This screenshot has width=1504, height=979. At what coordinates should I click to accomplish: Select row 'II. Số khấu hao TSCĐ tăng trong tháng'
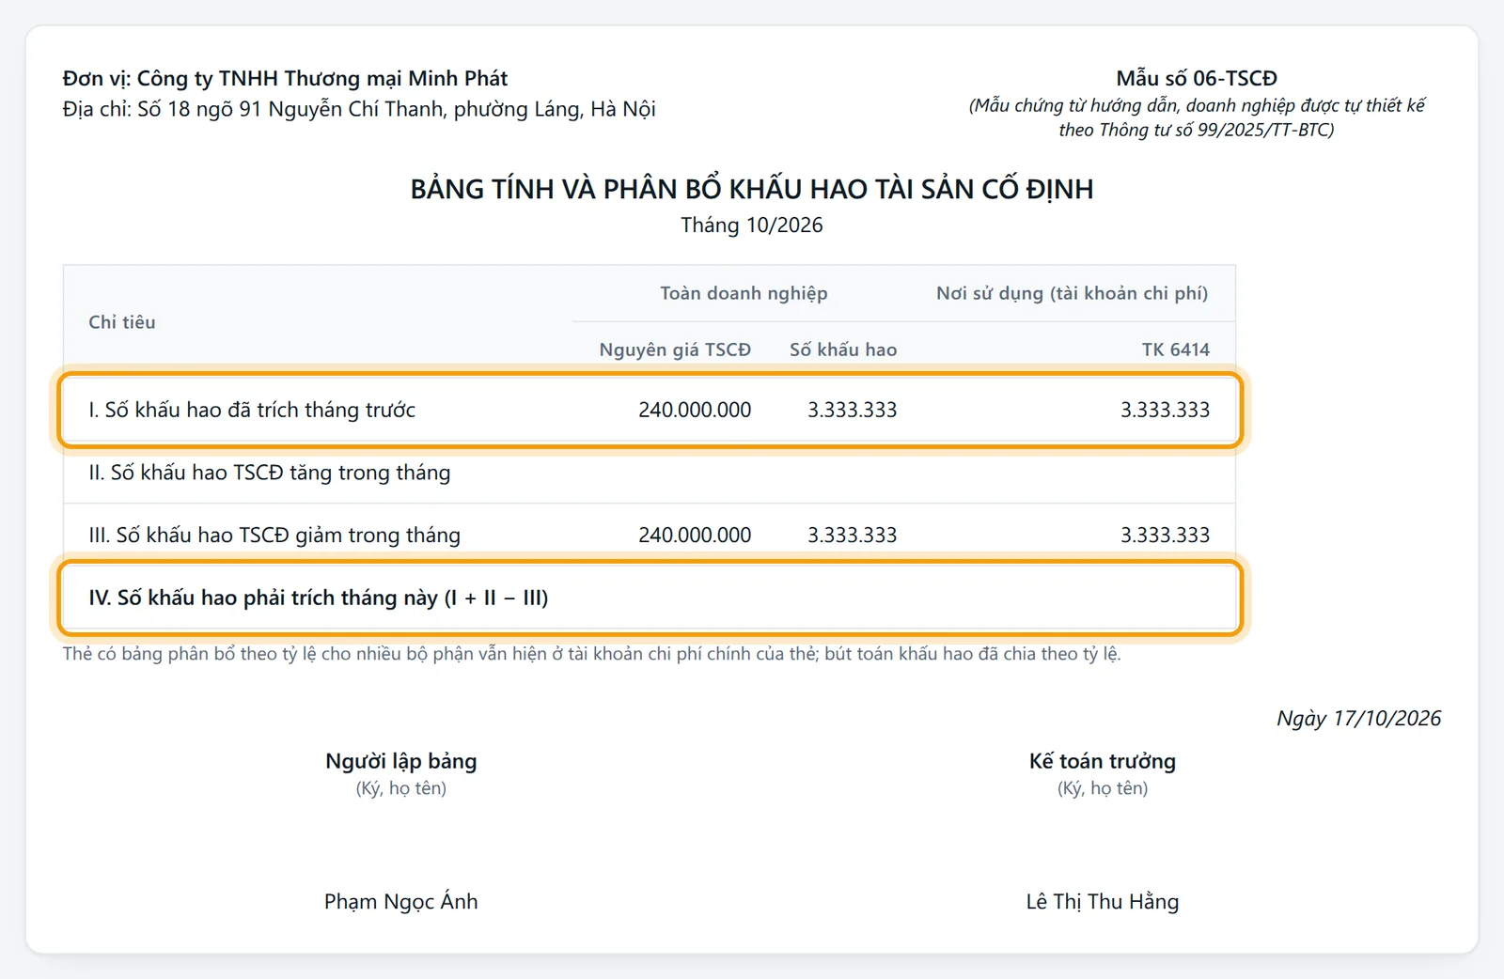point(650,473)
